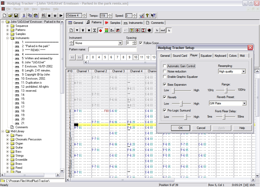260x187 pixels.
Task: Uncheck the Reverb checkbox
Action: (x=165, y=97)
